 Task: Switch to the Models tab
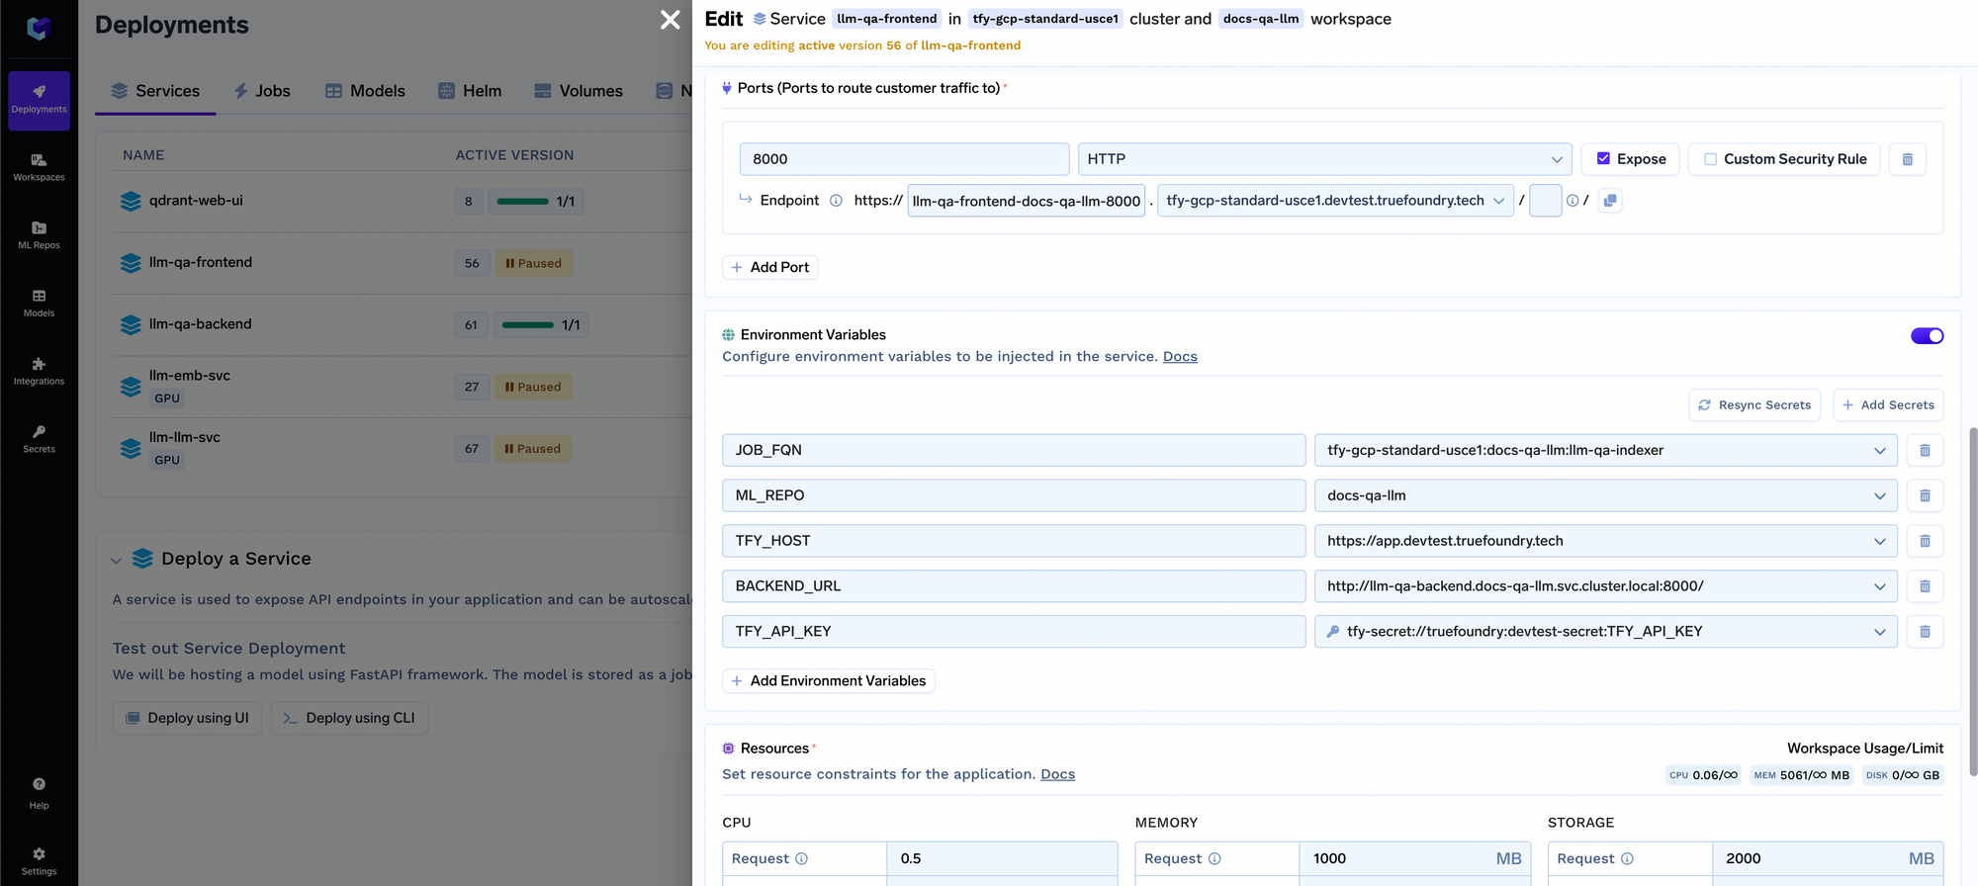pos(365,91)
